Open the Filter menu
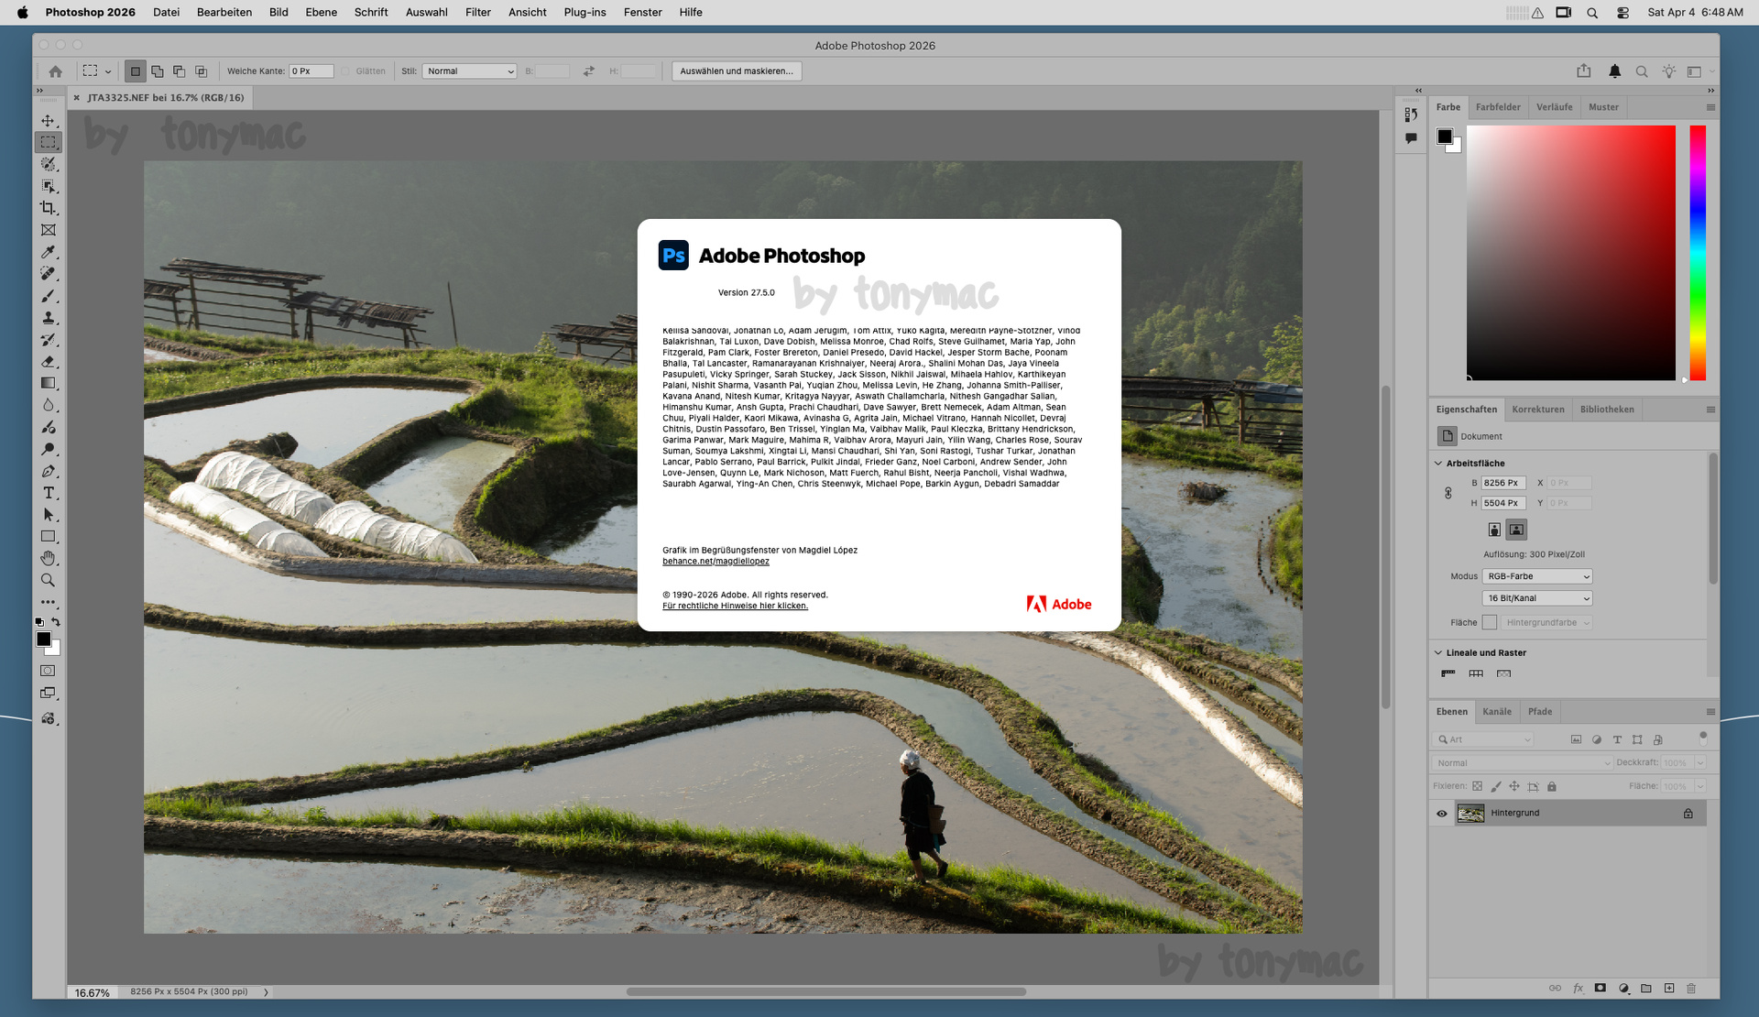 [477, 12]
